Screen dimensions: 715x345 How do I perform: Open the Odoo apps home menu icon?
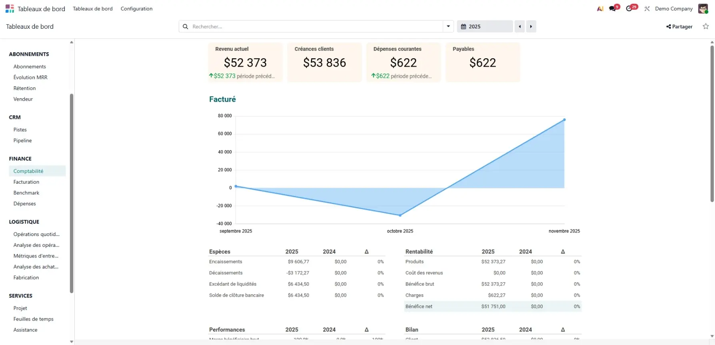pos(10,8)
